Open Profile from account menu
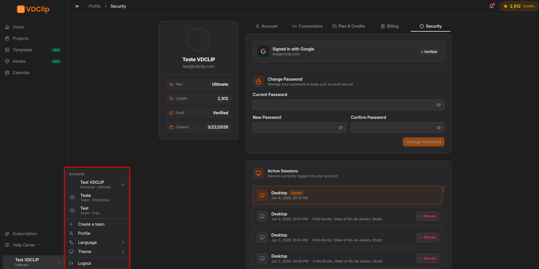This screenshot has width=539, height=269. click(x=97, y=233)
